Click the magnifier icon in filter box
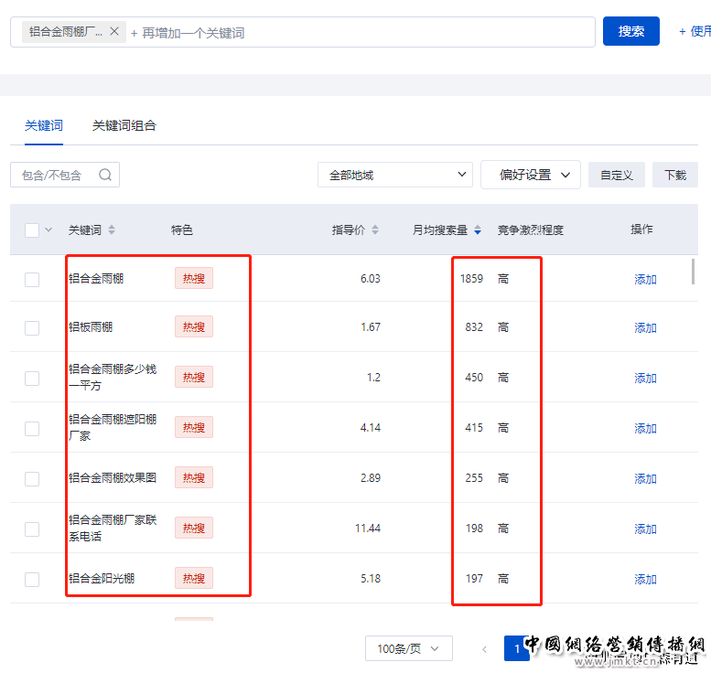This screenshot has height=673, width=711. 105,175
